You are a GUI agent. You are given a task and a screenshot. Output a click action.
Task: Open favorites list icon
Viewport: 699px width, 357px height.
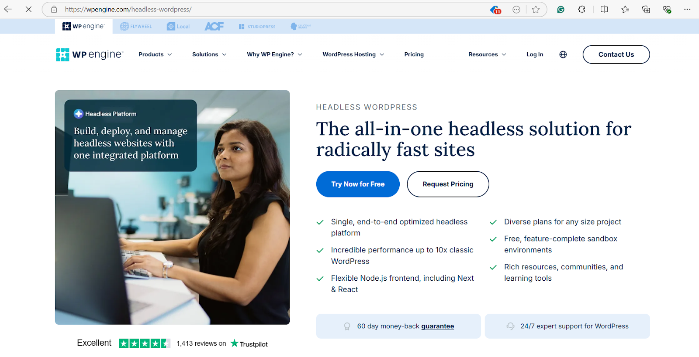(x=625, y=9)
